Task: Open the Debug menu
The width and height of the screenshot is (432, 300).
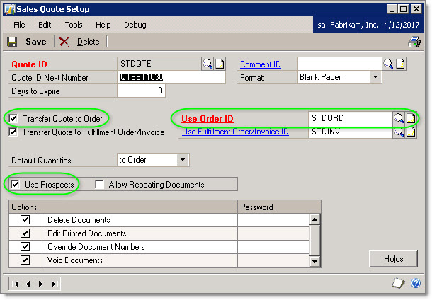Action: [135, 25]
